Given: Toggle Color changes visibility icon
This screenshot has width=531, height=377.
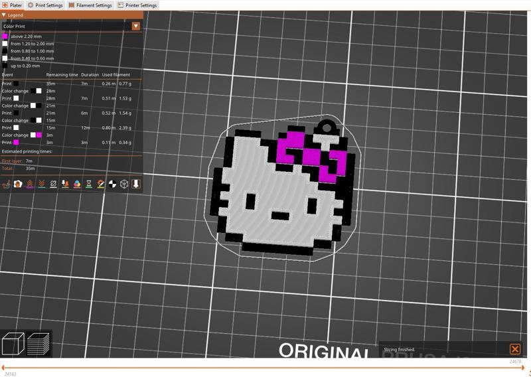Looking at the screenshot, I should 77,185.
